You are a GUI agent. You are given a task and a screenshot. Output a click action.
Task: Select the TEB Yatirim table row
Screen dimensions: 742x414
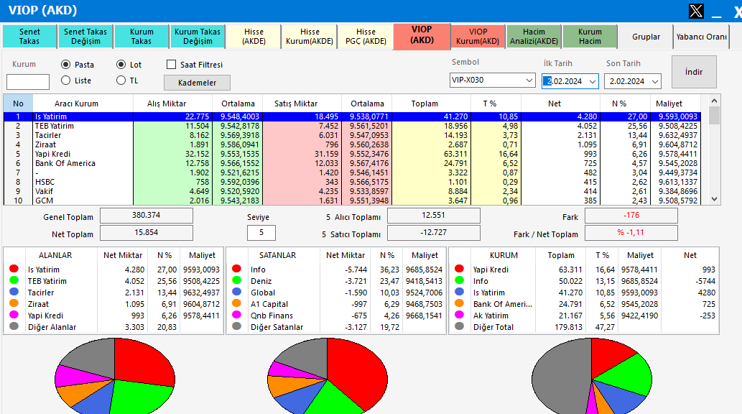pyautogui.click(x=352, y=126)
